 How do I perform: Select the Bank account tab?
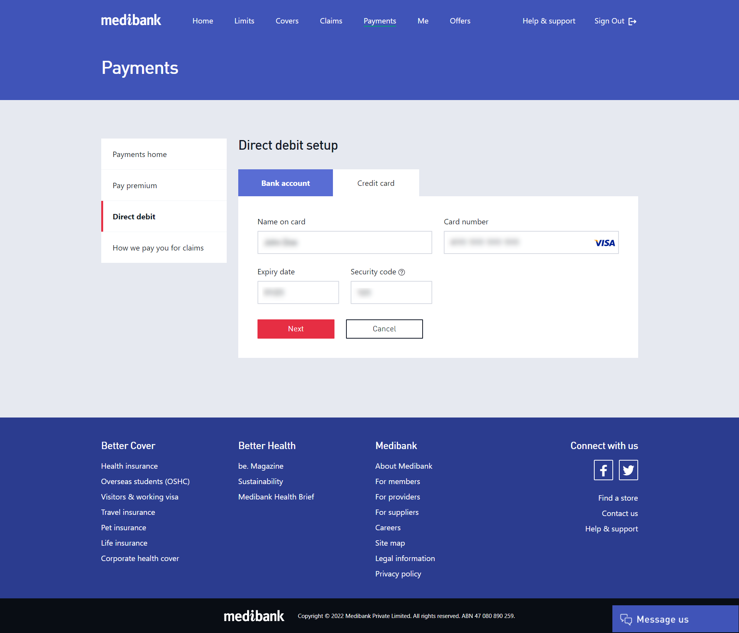tap(285, 182)
